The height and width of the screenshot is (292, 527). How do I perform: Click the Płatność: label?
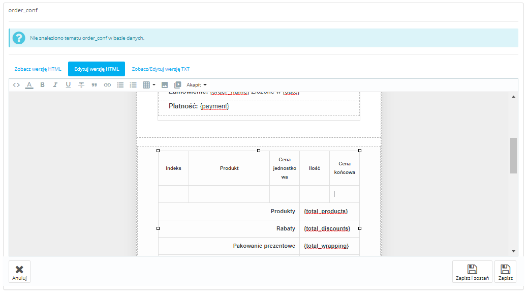coord(183,106)
